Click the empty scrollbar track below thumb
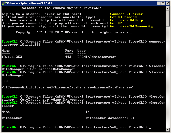 pyautogui.click(x=167, y=77)
